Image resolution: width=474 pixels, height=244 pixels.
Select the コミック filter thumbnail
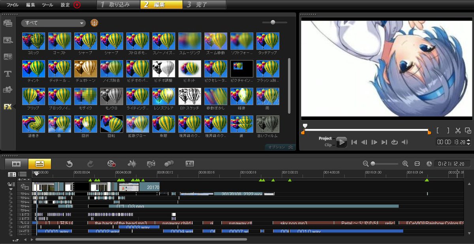click(33, 41)
